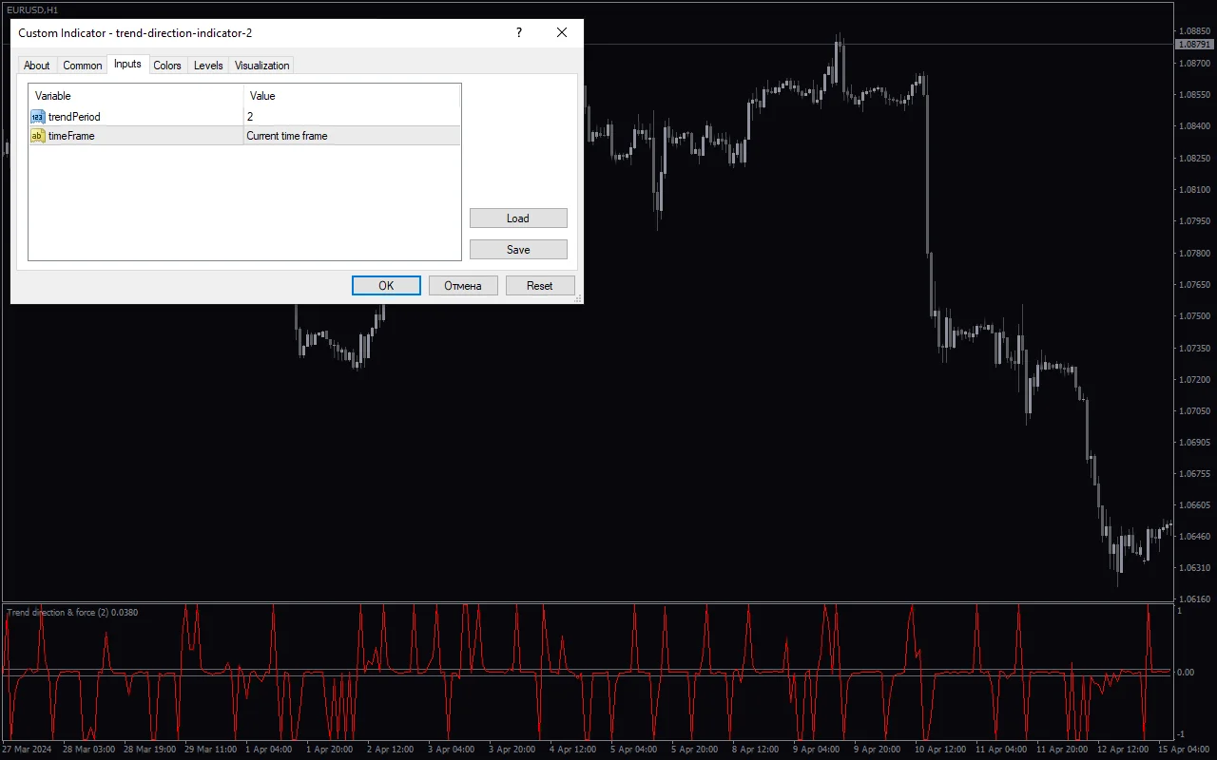Click the trendPeriod value field showing 2
The width and height of the screenshot is (1217, 760).
coord(352,117)
